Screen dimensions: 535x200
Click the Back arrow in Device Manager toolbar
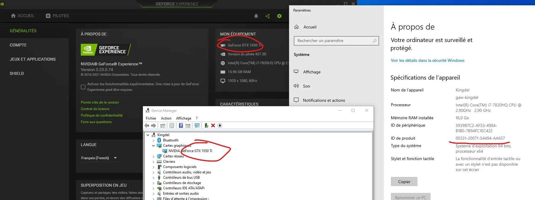(x=147, y=125)
